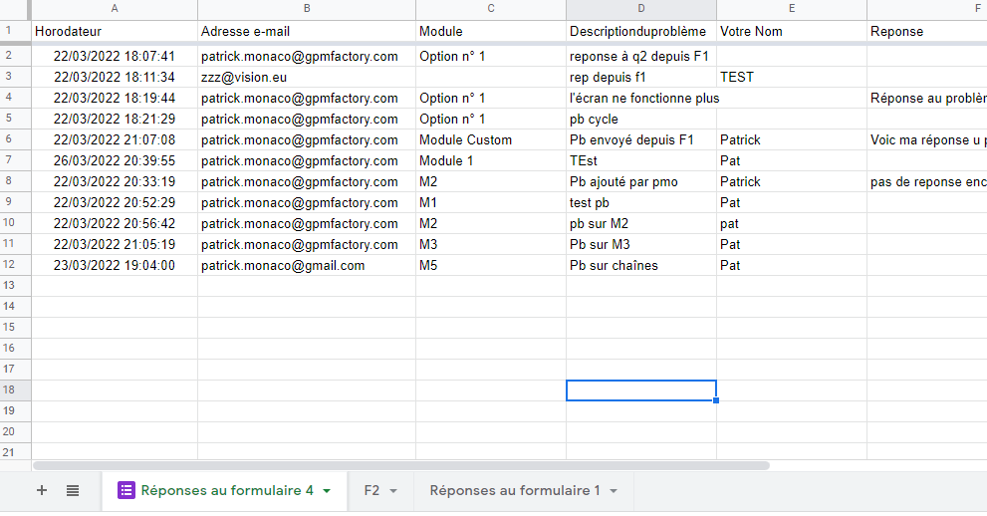Select timestamp 22/03/2022 18:11:34
The width and height of the screenshot is (987, 516).
[115, 77]
